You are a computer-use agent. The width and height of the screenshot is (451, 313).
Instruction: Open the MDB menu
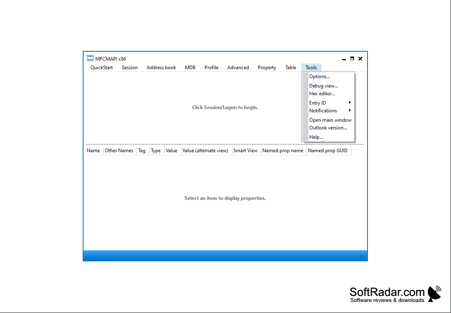190,68
